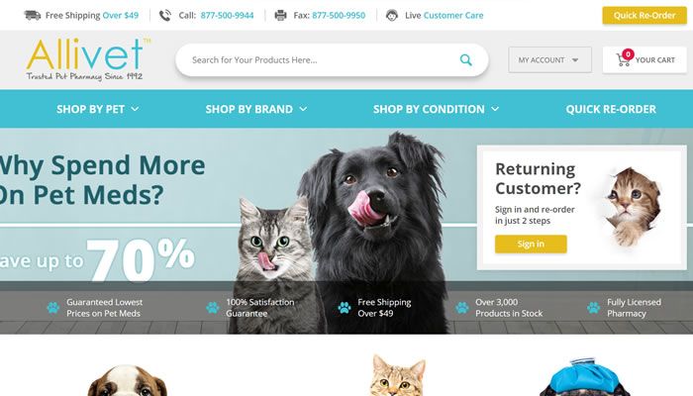
Task: Click paw icon beside Fully Licensed Pharmacy
Action: coord(593,308)
